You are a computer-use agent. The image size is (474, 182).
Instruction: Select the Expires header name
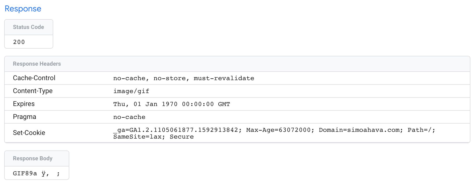24,104
